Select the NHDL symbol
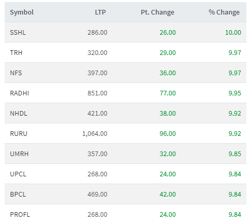This screenshot has width=249, height=222. 19,114
